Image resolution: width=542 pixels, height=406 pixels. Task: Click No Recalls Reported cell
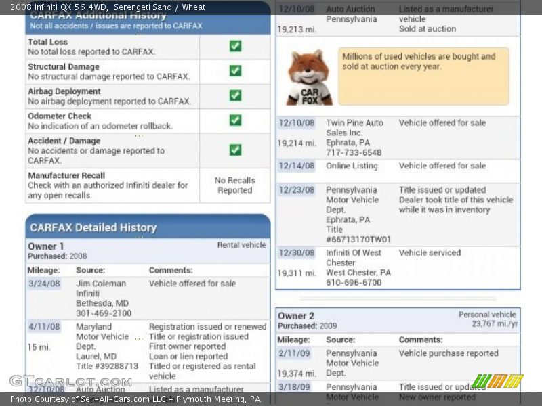(x=234, y=185)
